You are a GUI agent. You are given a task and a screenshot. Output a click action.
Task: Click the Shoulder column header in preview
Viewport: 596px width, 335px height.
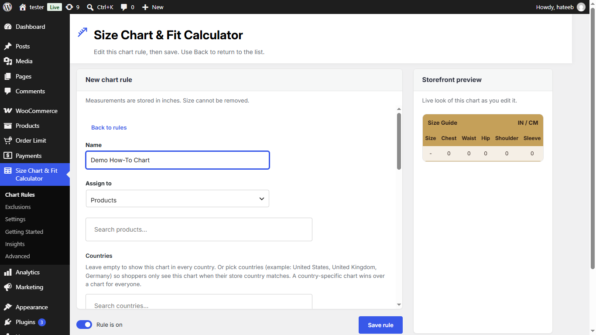coord(507,138)
